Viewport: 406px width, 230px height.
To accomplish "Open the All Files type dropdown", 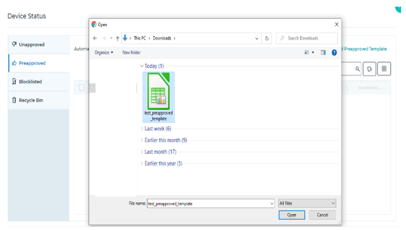I will click(307, 203).
